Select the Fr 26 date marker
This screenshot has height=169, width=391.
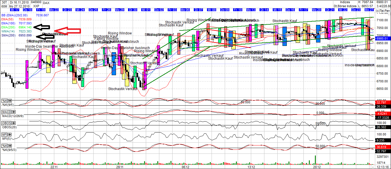[x=107, y=10]
